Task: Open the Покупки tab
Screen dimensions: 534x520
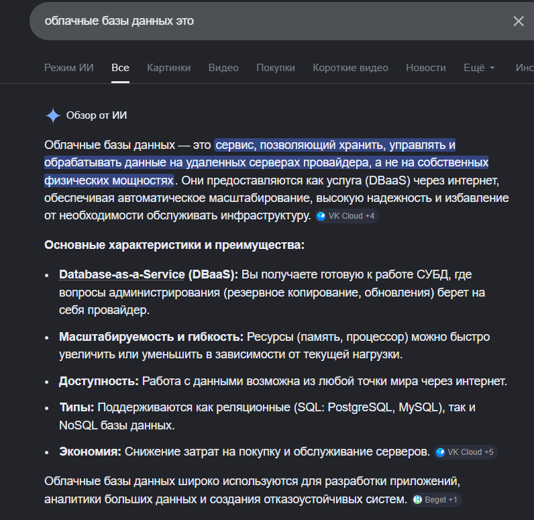Action: tap(275, 68)
